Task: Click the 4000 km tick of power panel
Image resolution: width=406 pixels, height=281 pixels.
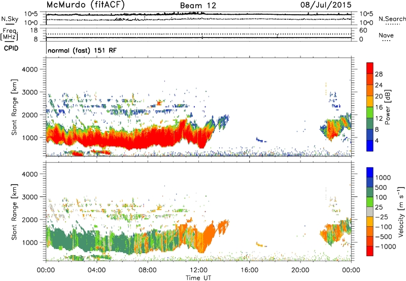Action: pyautogui.click(x=29, y=69)
